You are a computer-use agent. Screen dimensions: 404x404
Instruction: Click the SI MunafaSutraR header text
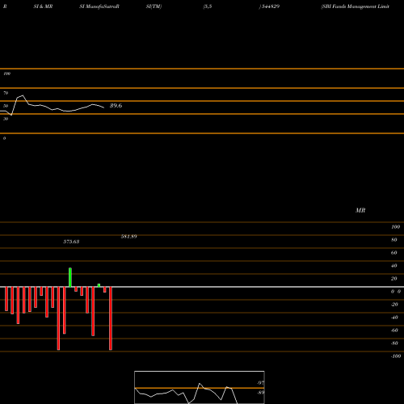point(99,6)
